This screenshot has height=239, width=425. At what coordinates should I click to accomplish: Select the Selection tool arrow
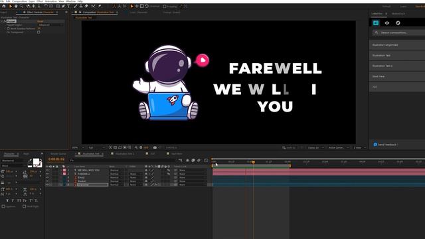11,6
